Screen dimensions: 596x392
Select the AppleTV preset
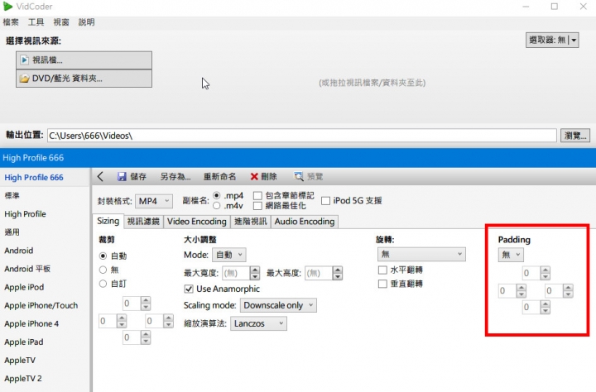pos(46,360)
